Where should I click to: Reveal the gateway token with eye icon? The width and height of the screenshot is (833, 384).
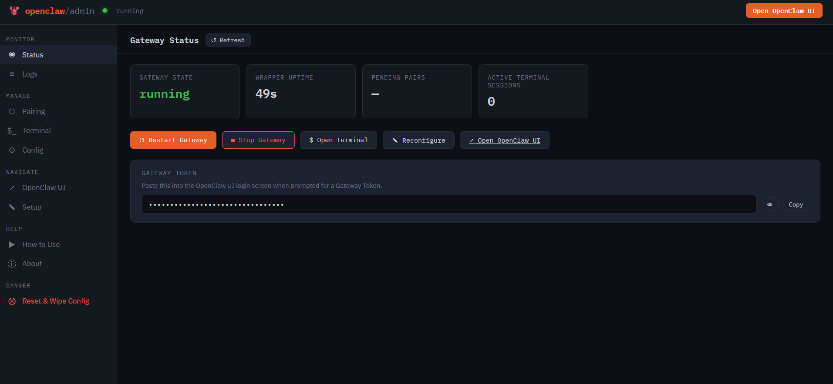click(x=769, y=204)
